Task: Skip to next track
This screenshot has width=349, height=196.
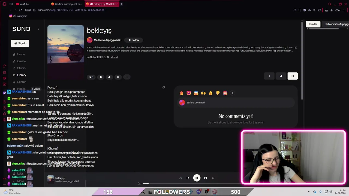Action: pos(205,178)
